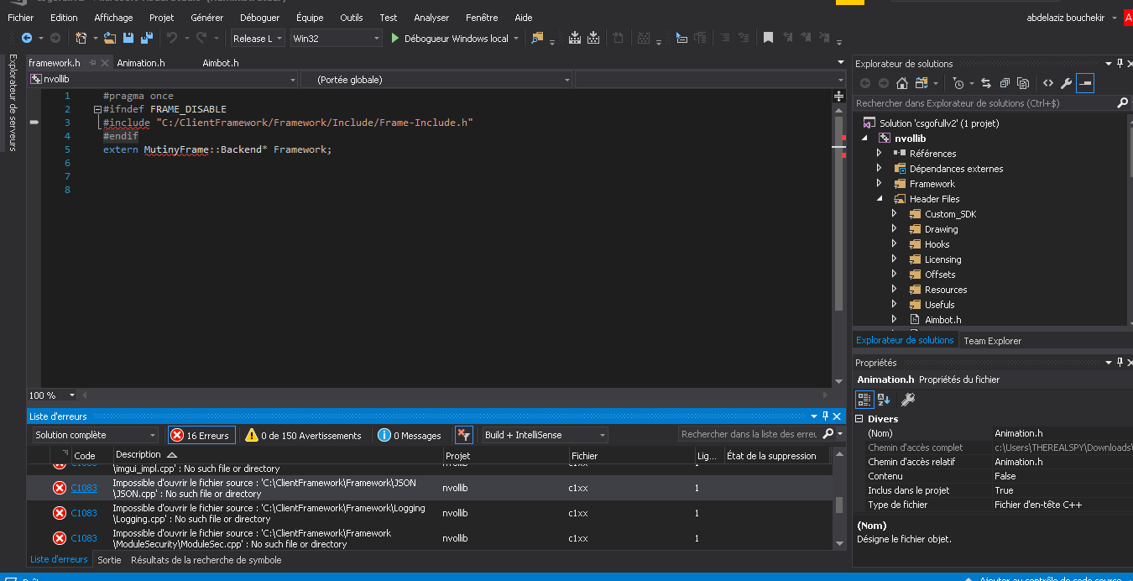Switch to the Team Explorer tab
The height and width of the screenshot is (581, 1133).
[x=992, y=341]
